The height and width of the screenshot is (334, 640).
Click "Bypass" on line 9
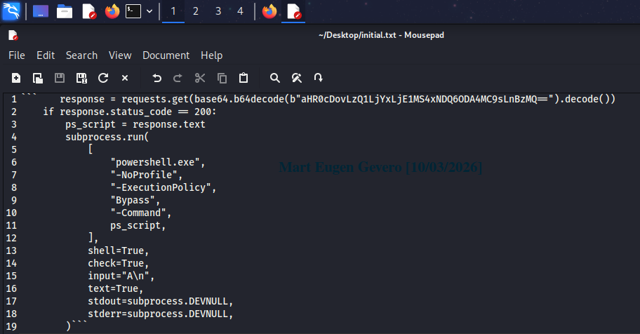[133, 201]
